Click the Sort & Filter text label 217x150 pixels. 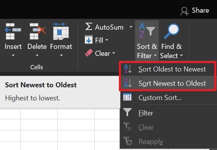point(147,51)
